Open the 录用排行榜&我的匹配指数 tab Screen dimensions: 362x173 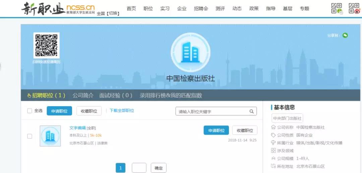point(171,96)
